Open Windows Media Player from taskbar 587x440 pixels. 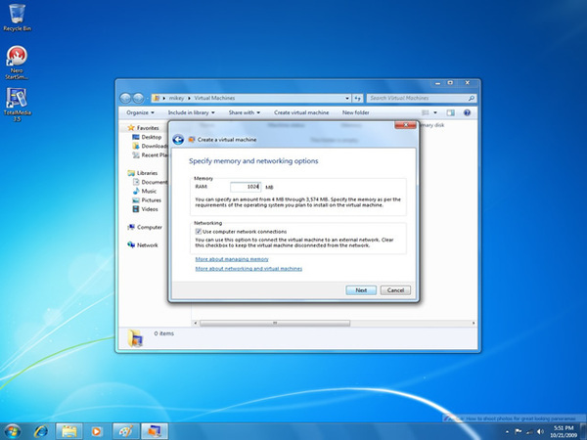pyautogui.click(x=96, y=431)
